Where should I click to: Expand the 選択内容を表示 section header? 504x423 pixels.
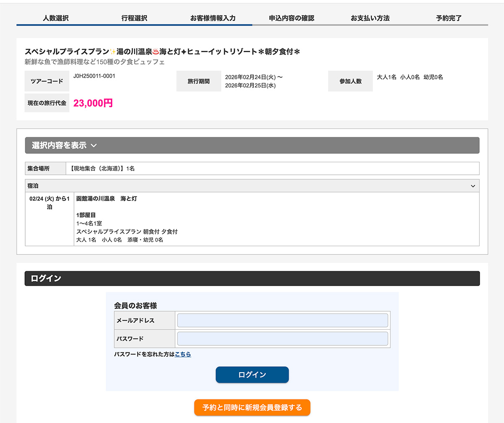click(x=252, y=145)
